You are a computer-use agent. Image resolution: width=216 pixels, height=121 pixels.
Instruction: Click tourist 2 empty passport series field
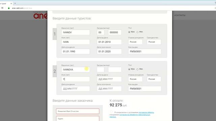click(101, 70)
